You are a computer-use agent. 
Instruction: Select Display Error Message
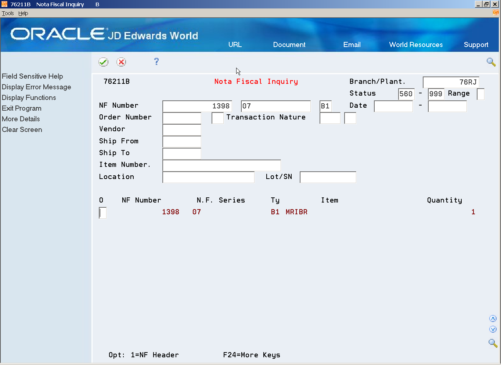click(36, 87)
